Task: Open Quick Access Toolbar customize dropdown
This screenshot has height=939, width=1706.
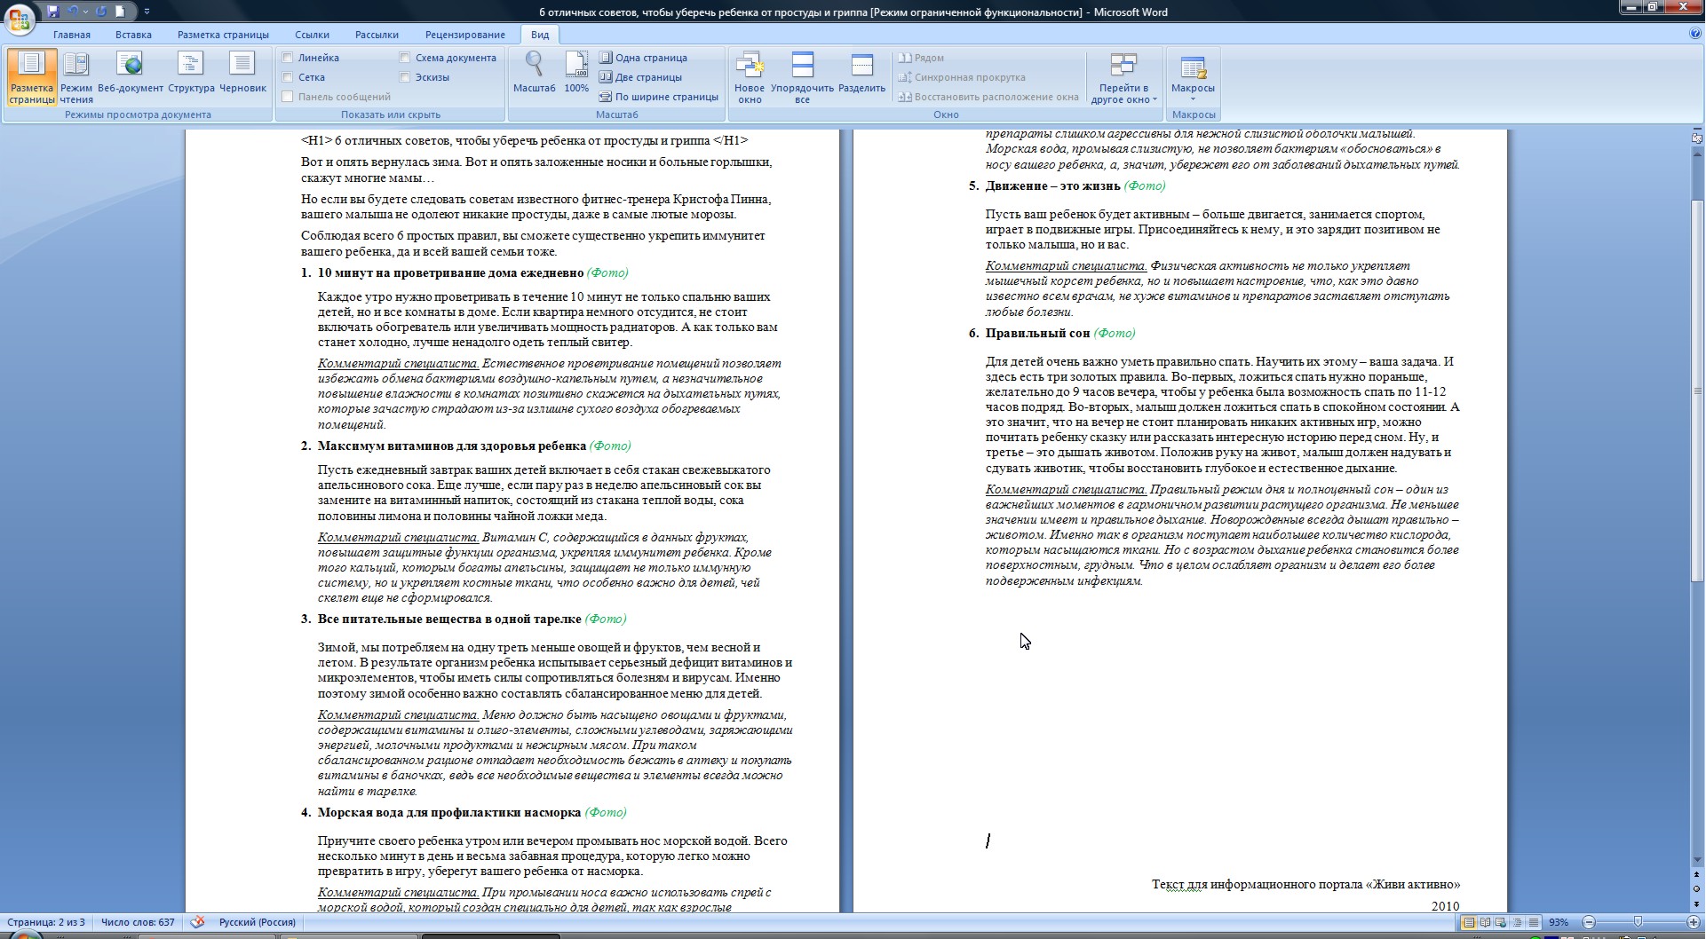Action: pos(147,12)
